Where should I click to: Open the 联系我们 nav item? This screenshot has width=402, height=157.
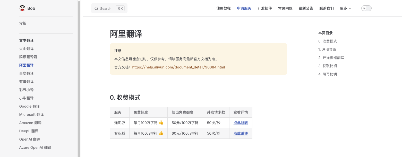point(327,8)
